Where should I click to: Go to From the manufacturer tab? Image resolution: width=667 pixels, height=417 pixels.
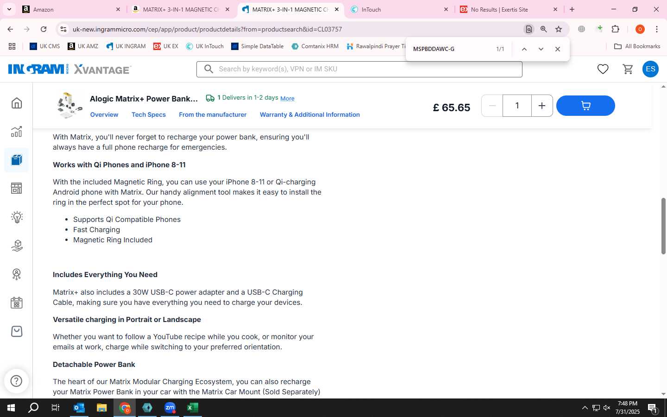tap(213, 114)
